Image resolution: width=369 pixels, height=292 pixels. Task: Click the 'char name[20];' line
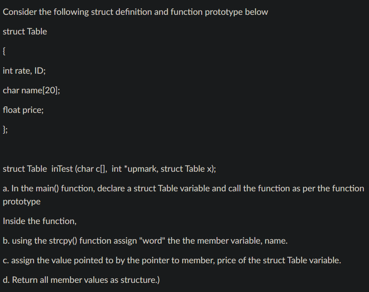click(x=31, y=90)
